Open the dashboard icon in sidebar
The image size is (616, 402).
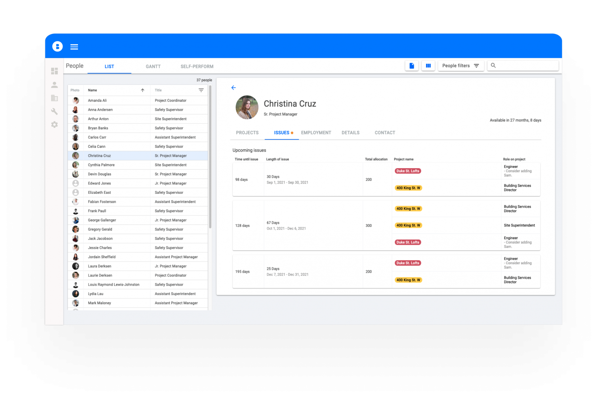(55, 71)
